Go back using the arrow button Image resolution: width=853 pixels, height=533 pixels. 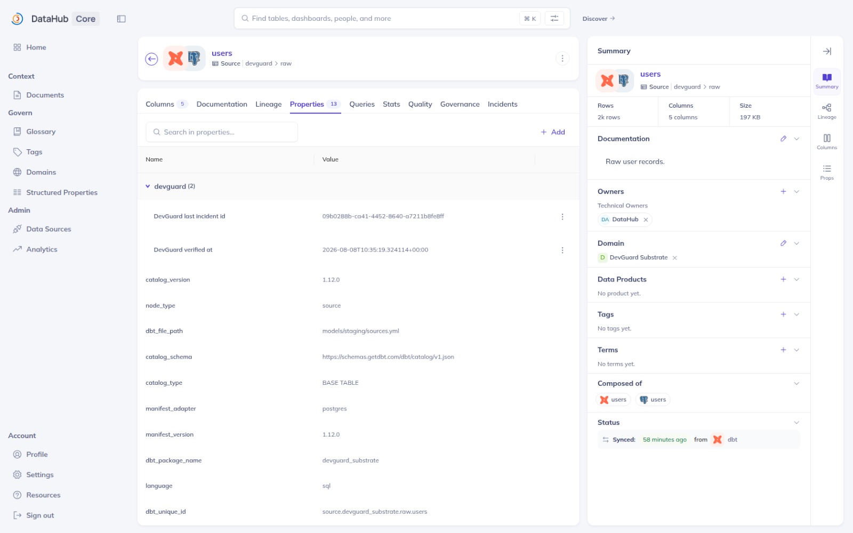click(x=151, y=59)
